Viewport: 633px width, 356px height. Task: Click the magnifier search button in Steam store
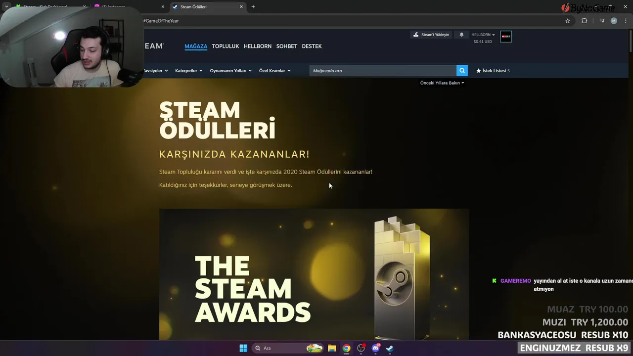(462, 71)
